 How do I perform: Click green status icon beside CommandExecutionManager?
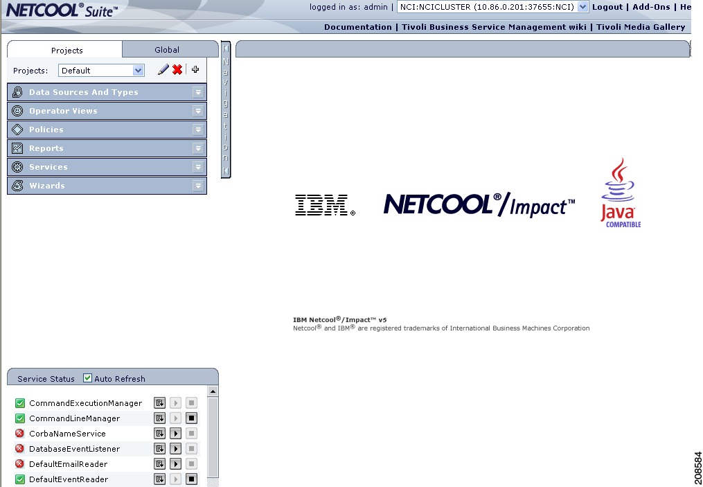click(x=19, y=403)
